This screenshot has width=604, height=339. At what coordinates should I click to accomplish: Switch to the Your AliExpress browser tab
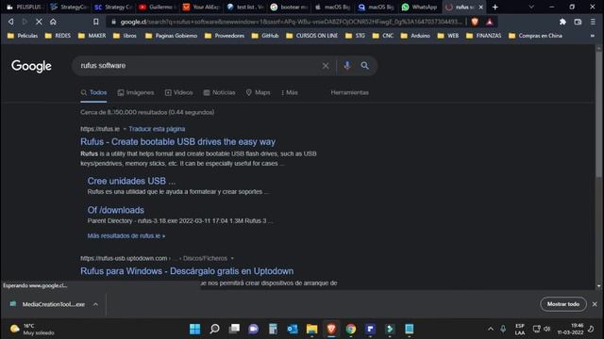pyautogui.click(x=201, y=7)
